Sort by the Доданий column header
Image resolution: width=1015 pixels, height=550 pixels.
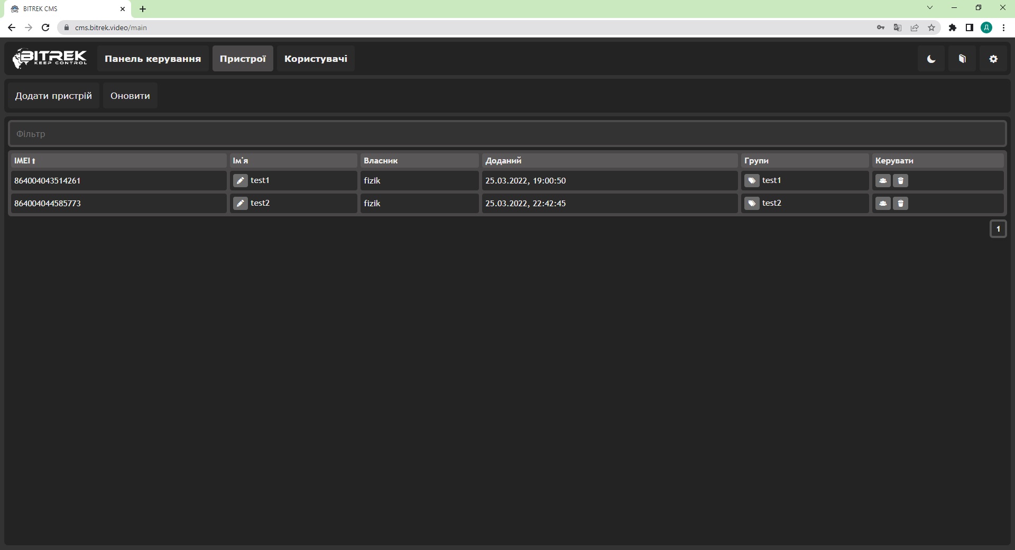pos(503,161)
